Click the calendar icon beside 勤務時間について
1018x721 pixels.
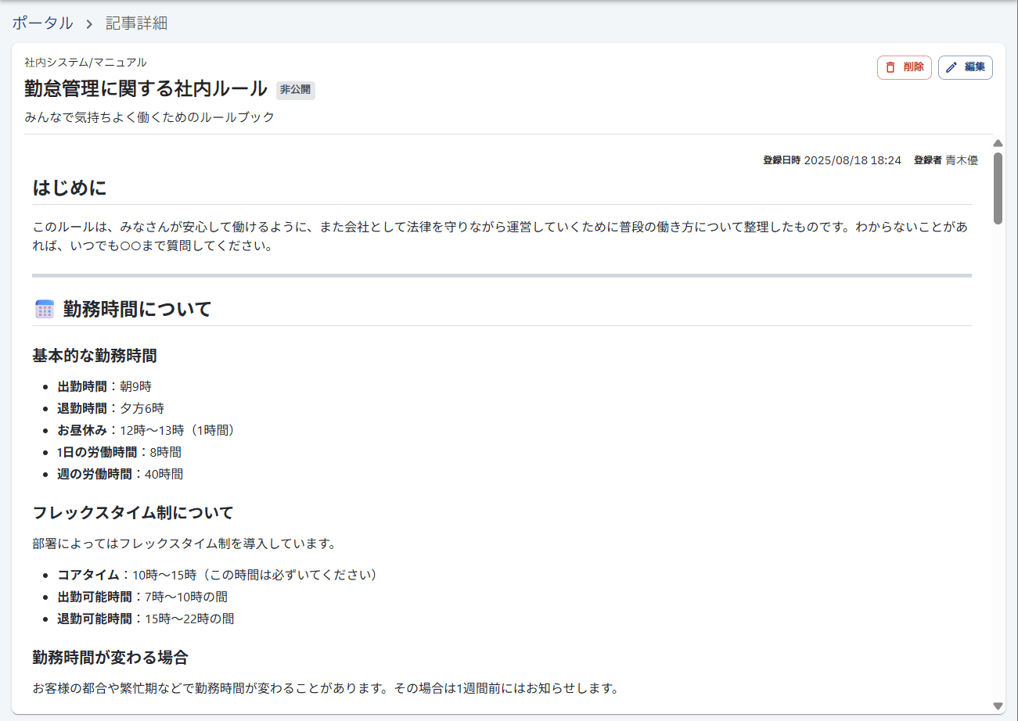(45, 308)
